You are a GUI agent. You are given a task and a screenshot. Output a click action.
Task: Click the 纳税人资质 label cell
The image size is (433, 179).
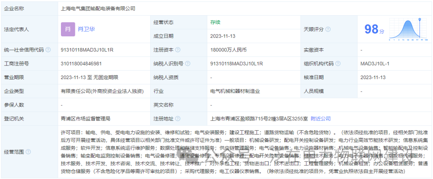tap(179, 78)
